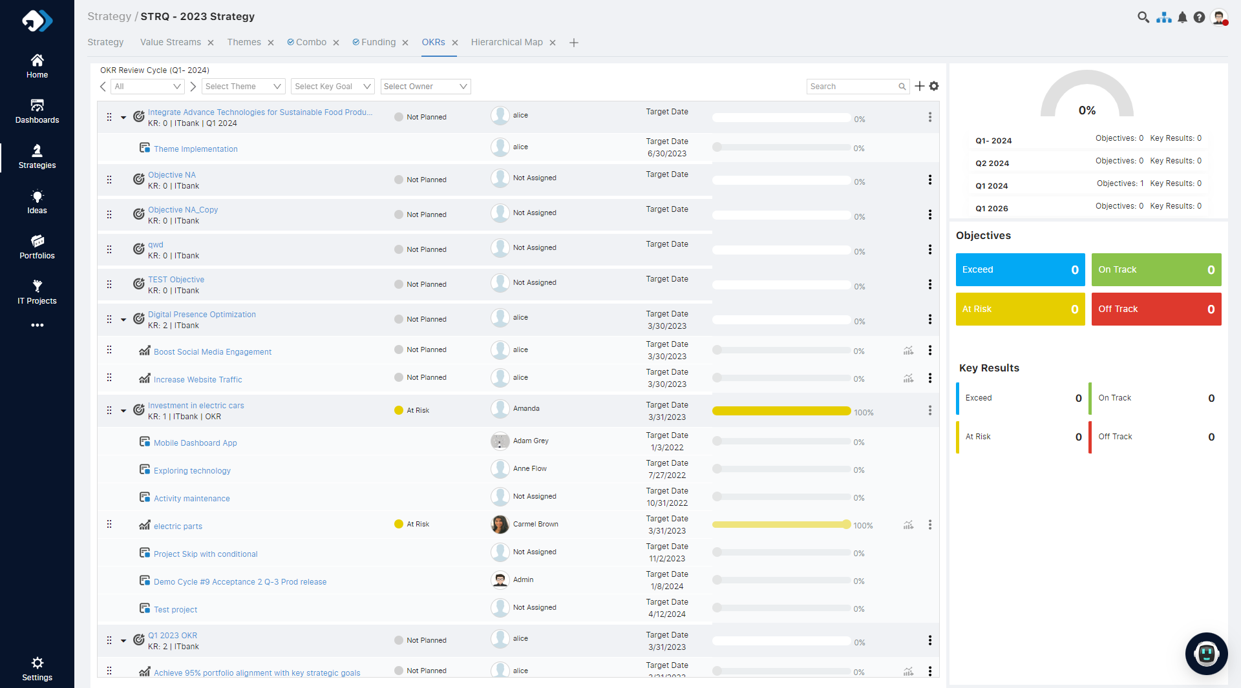Switch to the Value Streams tab
The width and height of the screenshot is (1241, 688).
(x=170, y=42)
